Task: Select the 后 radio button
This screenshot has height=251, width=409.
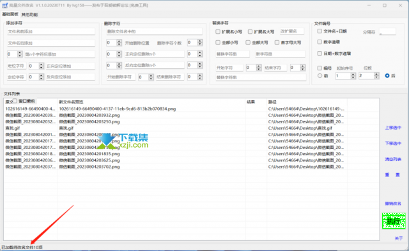Action: (387, 76)
